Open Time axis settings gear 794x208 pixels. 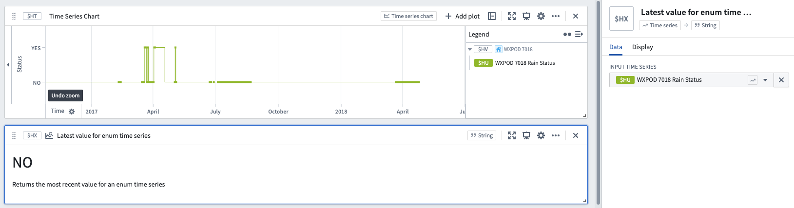point(72,112)
